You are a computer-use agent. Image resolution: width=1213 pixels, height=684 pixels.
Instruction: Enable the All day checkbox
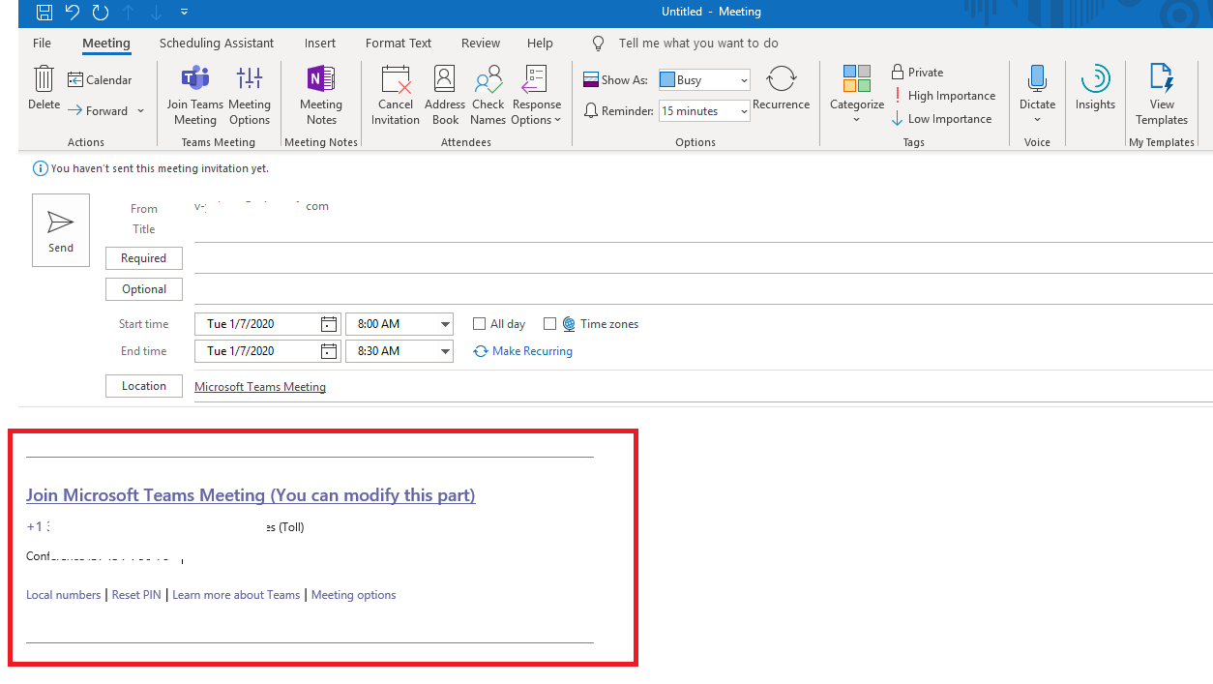click(478, 323)
